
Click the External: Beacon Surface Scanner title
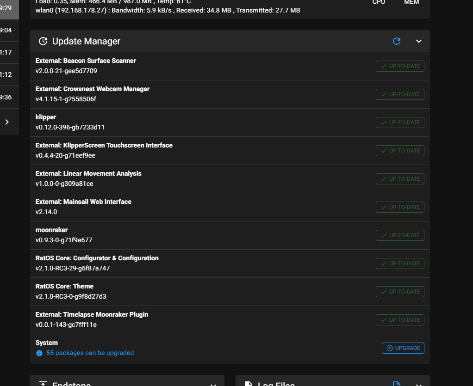(x=86, y=61)
